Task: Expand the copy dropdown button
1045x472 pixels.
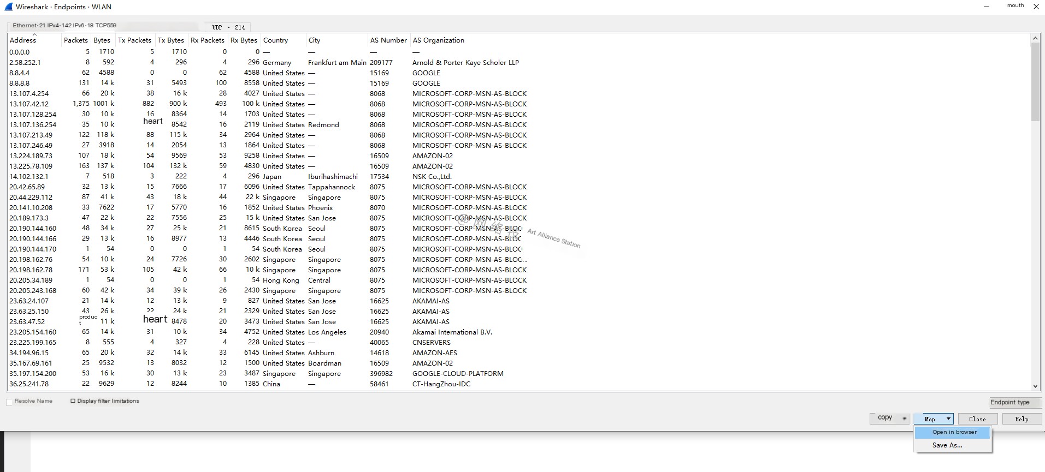Action: coord(889,419)
